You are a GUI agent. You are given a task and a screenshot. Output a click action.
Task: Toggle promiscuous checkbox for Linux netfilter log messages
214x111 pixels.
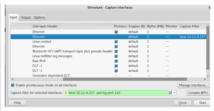(116, 56)
